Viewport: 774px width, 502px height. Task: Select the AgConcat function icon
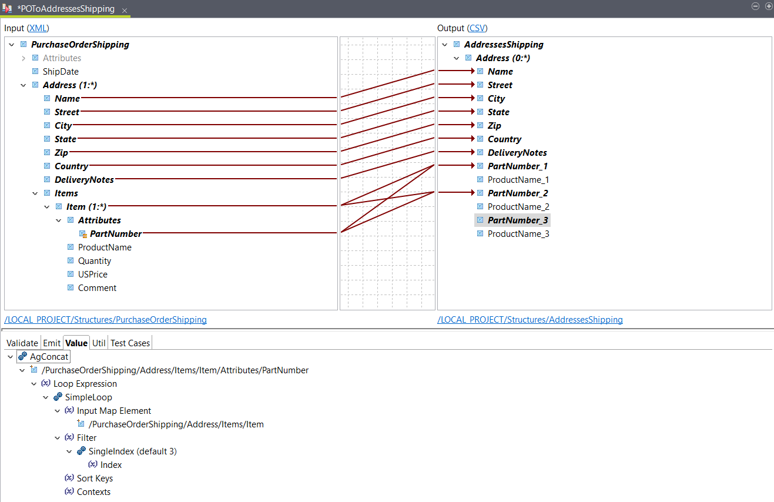23,356
